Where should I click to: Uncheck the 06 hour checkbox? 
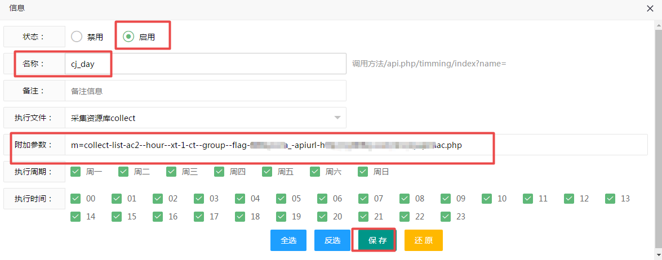tap(323, 199)
